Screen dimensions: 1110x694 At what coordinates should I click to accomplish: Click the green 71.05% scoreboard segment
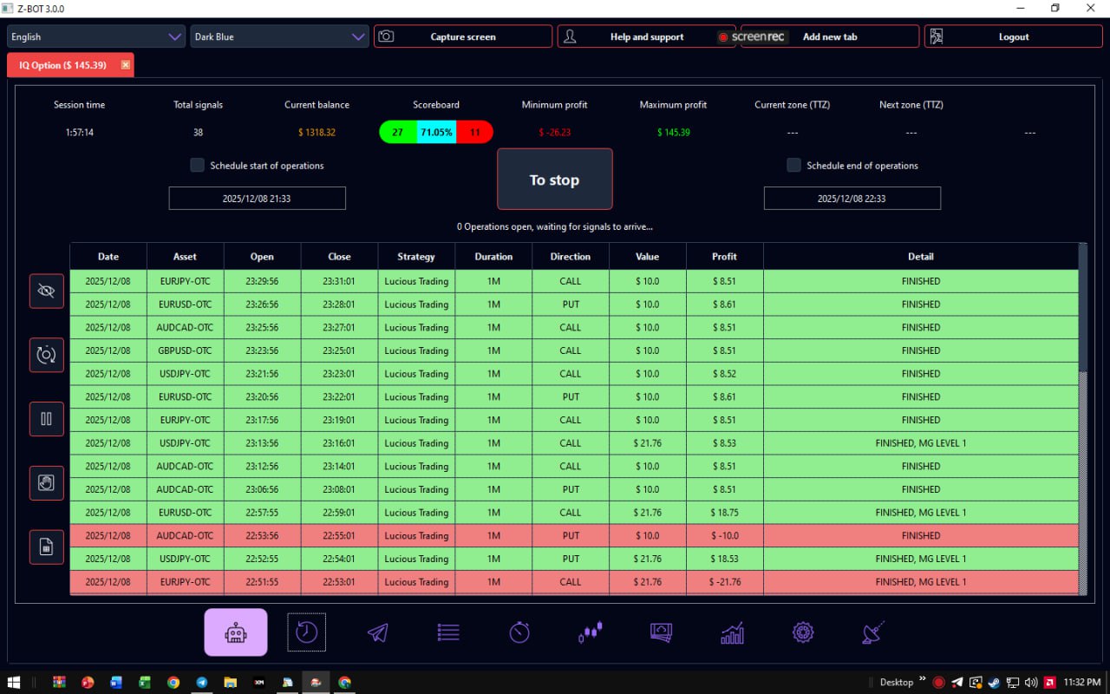pos(435,132)
